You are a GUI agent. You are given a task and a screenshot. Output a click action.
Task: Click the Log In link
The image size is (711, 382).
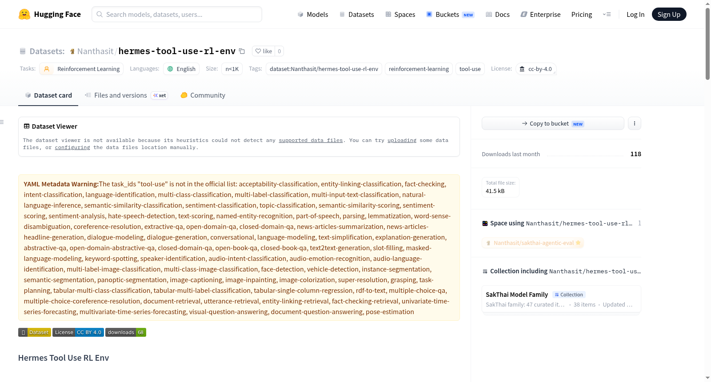[635, 14]
